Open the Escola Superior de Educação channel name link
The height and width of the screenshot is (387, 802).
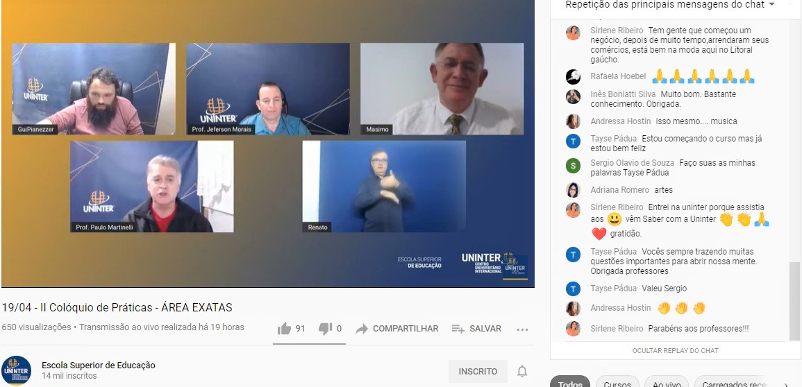pyautogui.click(x=99, y=365)
